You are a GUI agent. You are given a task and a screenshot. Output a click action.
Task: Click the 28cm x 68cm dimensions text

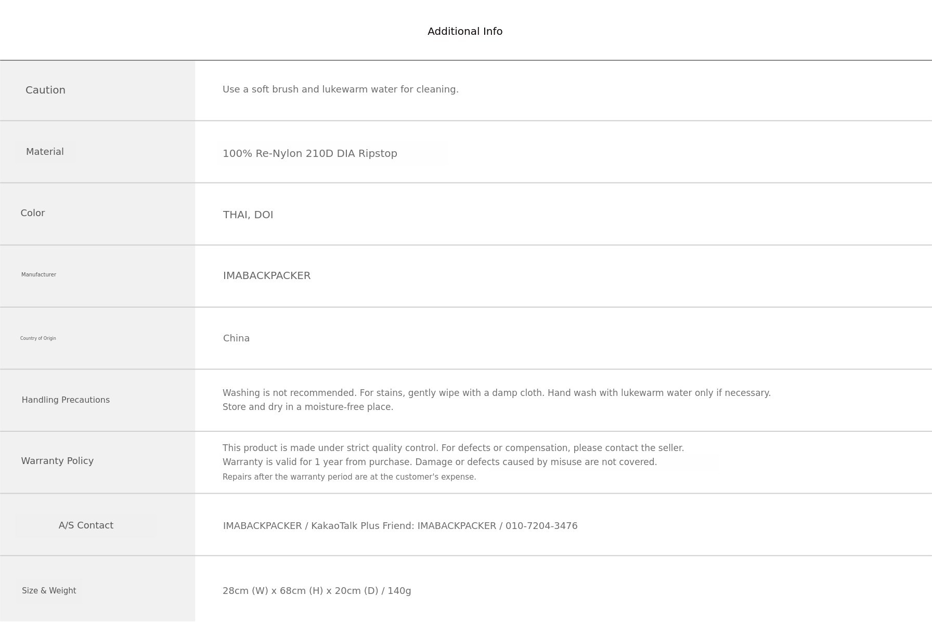point(316,591)
